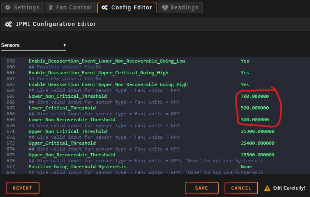Screen dimensions: 310x197
Task: Click the Positive_Going_Threshold_Hysteresis key on line 677
Action: coord(77,167)
